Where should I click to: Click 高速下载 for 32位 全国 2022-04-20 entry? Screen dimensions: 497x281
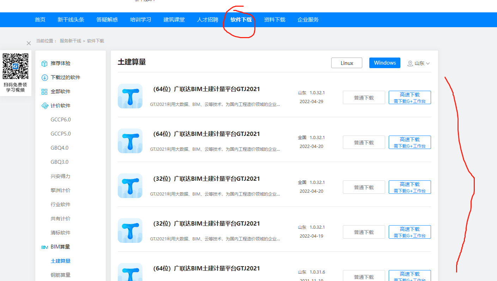point(410,187)
